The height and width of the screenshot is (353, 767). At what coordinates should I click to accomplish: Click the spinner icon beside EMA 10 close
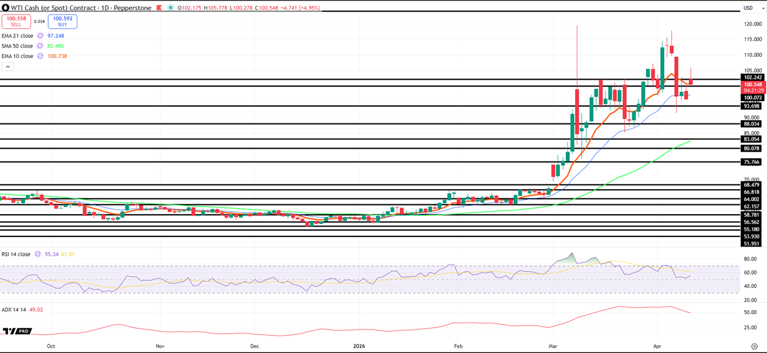coord(40,56)
